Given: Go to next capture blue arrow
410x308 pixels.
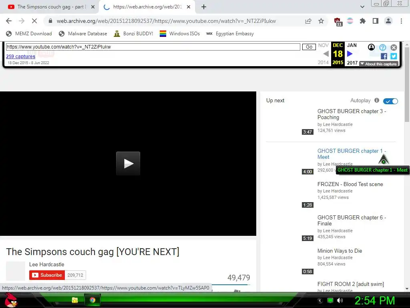Looking at the screenshot, I should click(x=350, y=54).
